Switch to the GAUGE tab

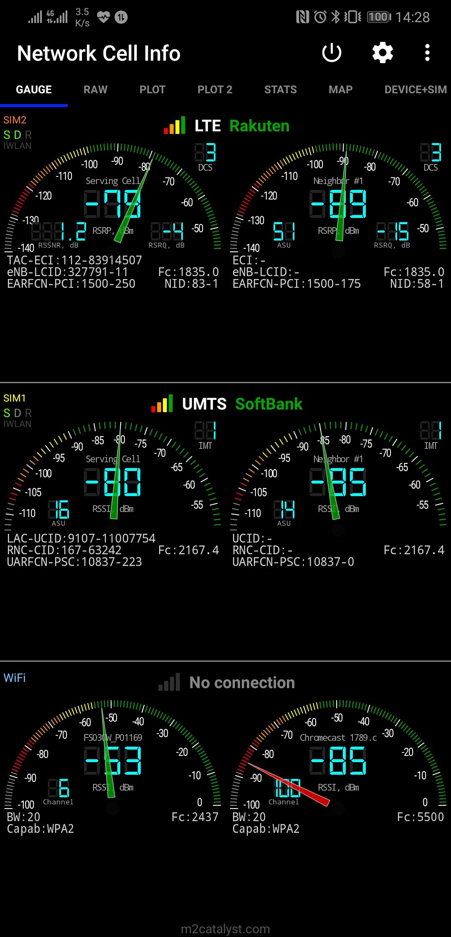[34, 90]
